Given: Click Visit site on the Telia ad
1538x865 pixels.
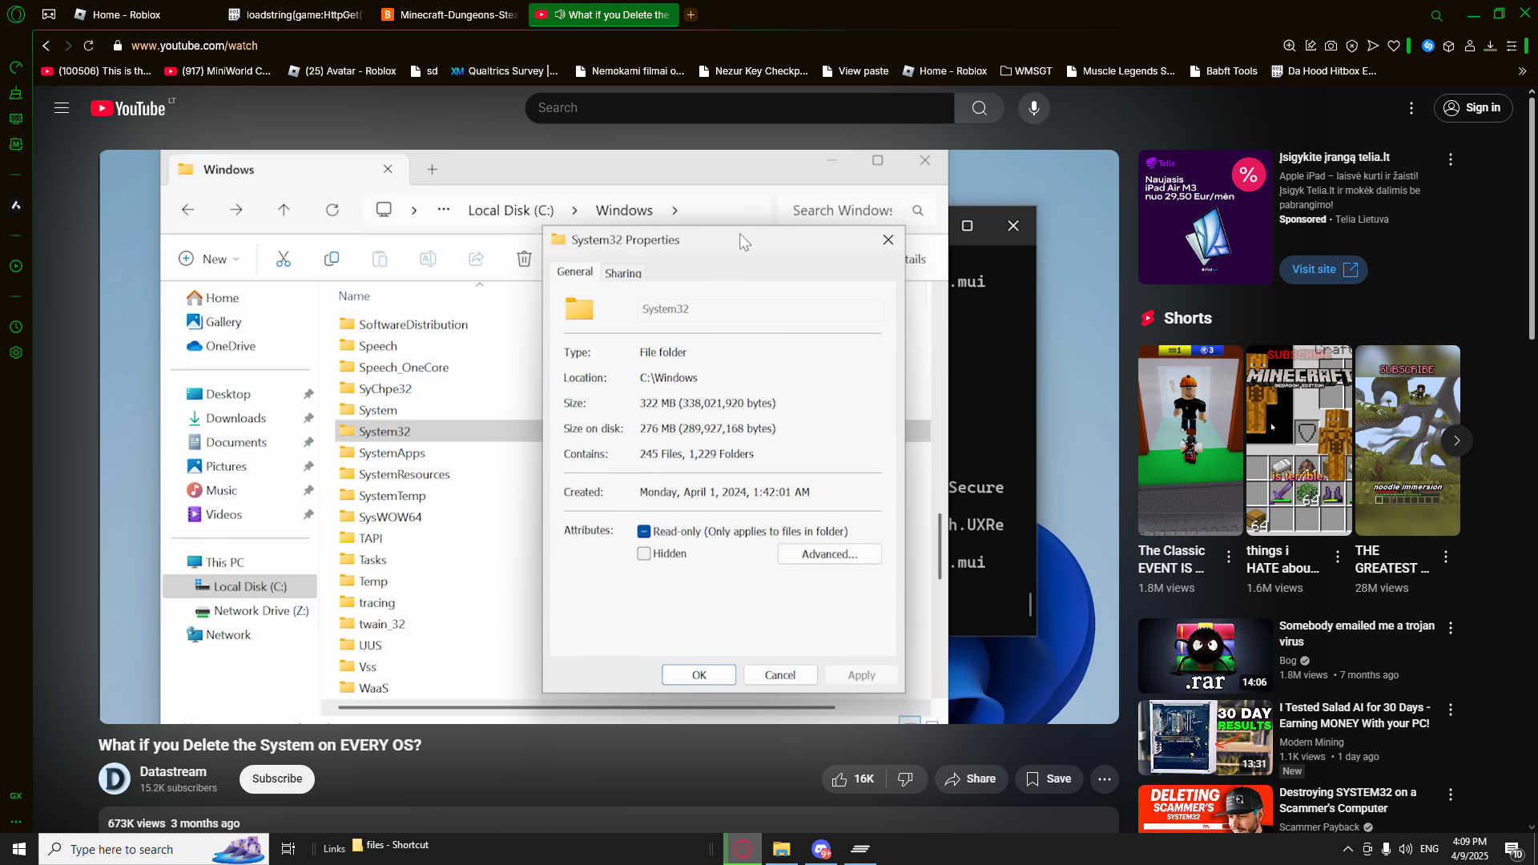Looking at the screenshot, I should pos(1324,270).
